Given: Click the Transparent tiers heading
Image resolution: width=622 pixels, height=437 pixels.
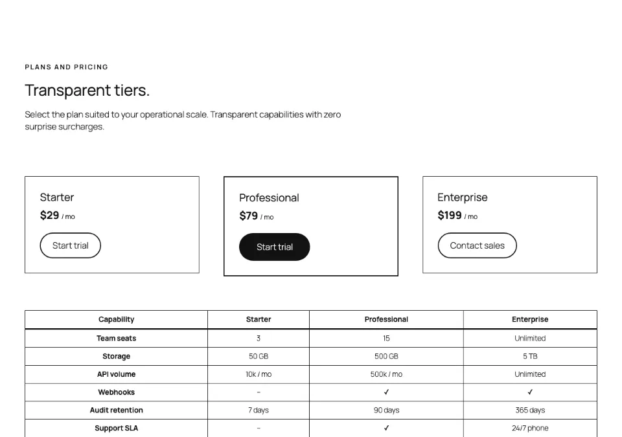Looking at the screenshot, I should [x=87, y=90].
